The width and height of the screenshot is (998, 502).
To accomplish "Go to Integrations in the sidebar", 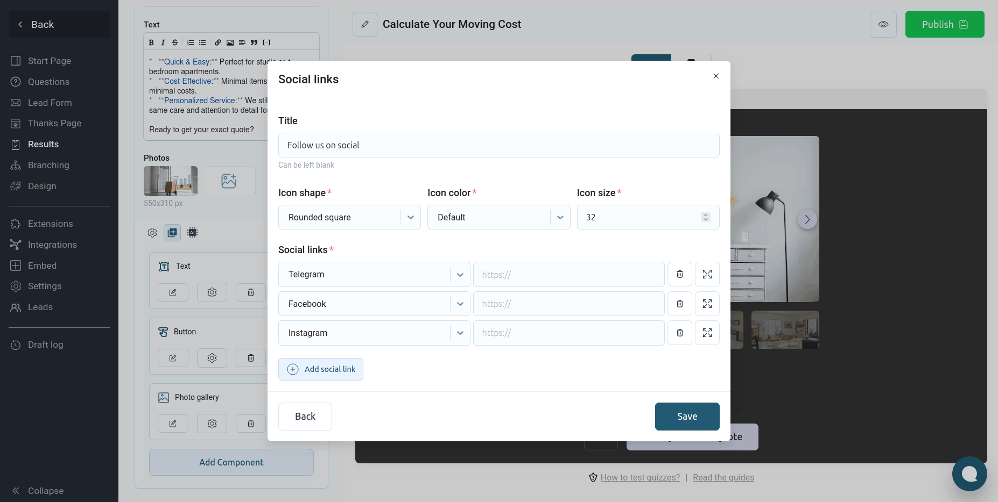I will click(x=52, y=245).
